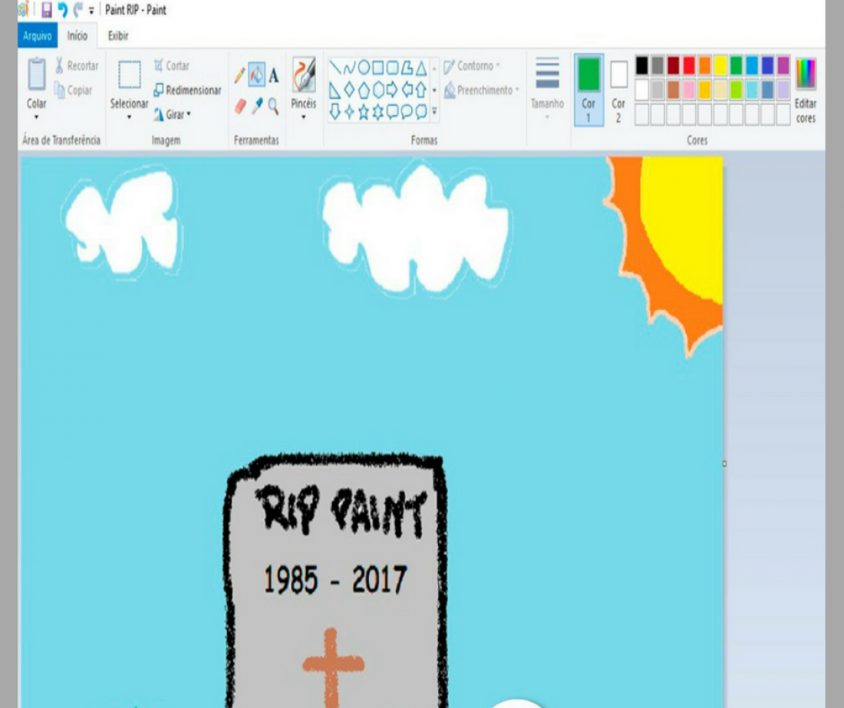This screenshot has width=844, height=708.
Task: Pick the pink color swatch in second row
Action: click(689, 90)
